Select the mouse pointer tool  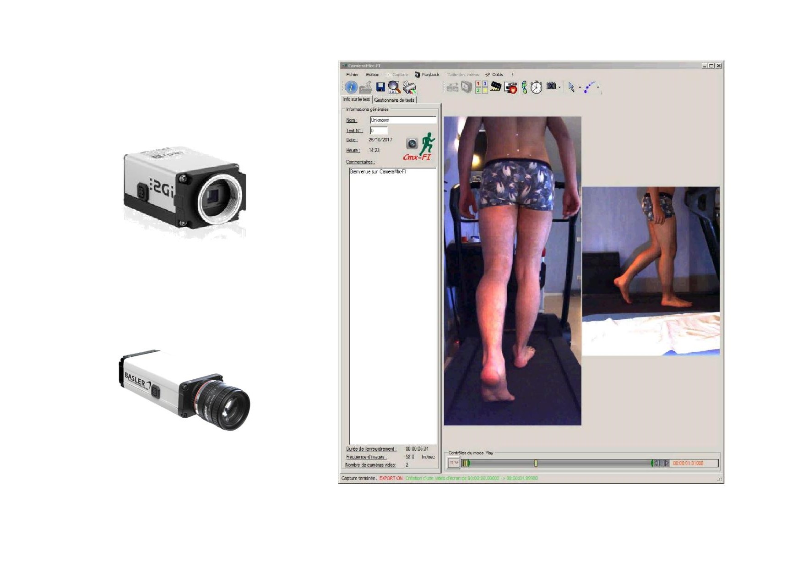[571, 87]
